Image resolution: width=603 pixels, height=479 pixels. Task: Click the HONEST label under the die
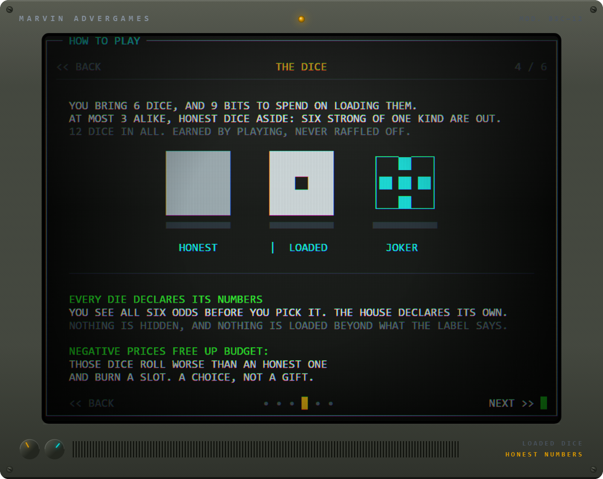[198, 248]
